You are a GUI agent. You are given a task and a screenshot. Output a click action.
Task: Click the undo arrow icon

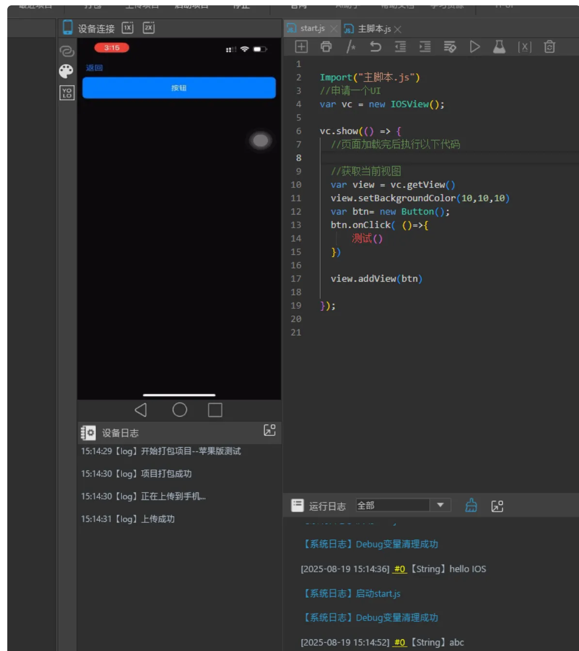375,47
